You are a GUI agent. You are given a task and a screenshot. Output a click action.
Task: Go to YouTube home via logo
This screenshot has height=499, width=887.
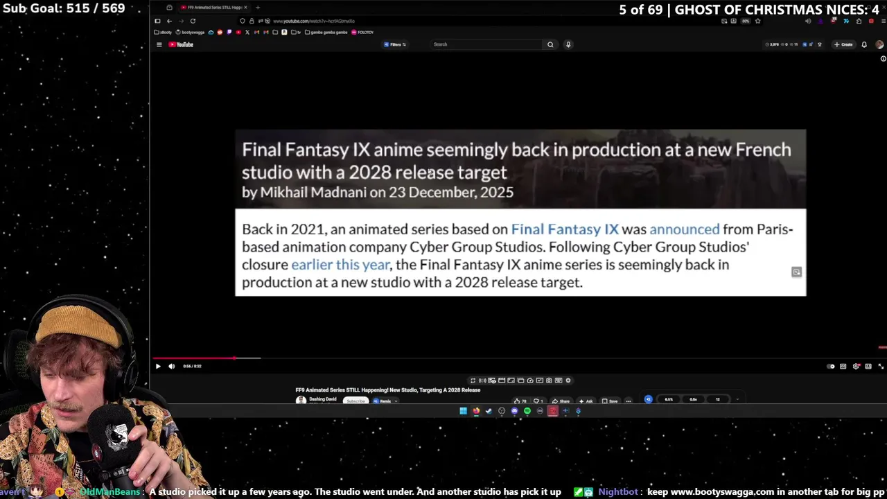click(181, 44)
